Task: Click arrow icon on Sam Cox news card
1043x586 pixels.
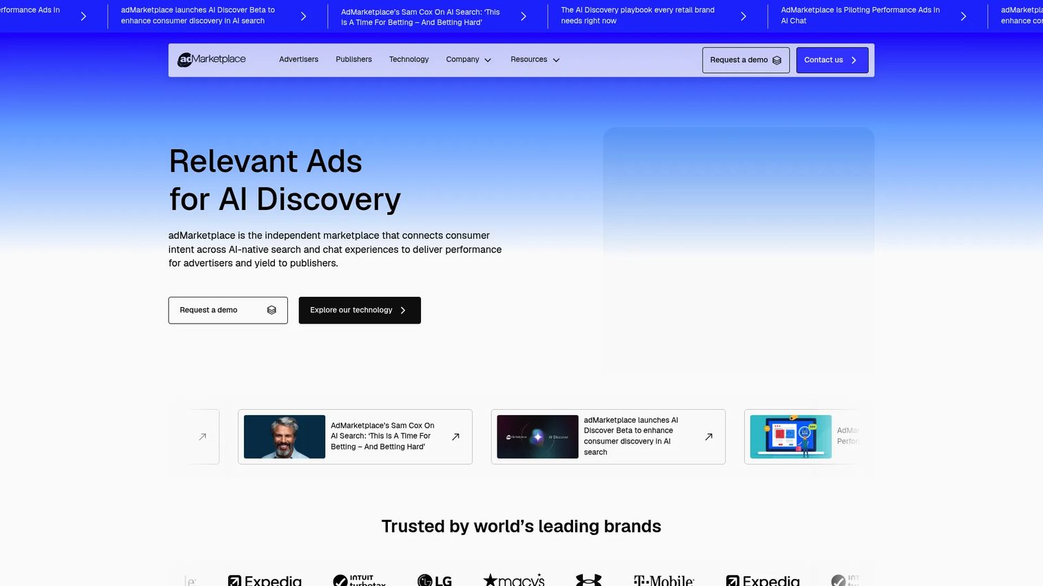Action: tap(455, 437)
